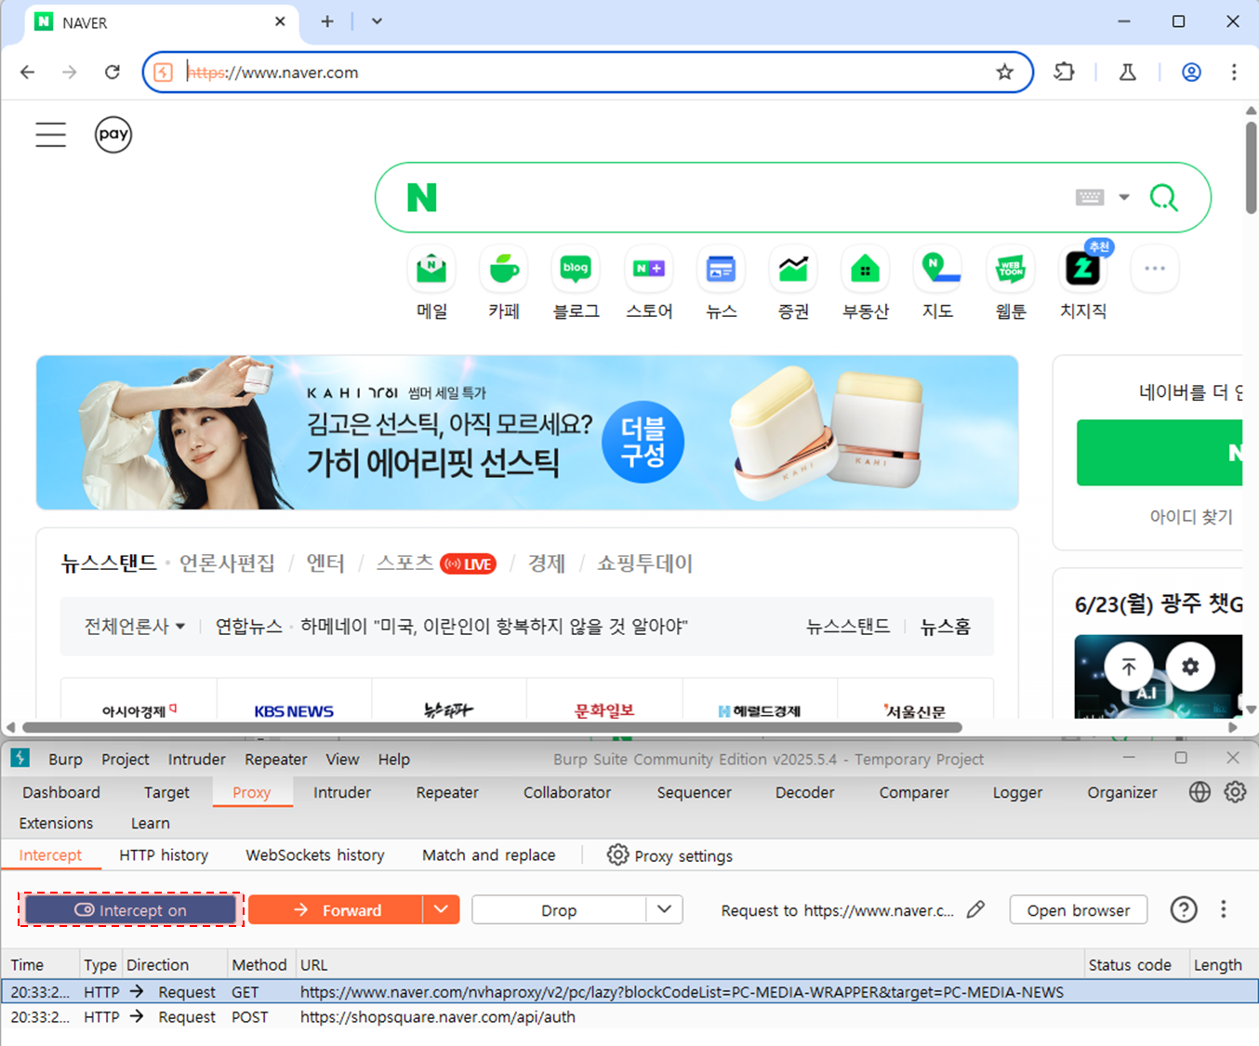Switch to the Burp Repeater tab
Screen dimensions: 1259x1046
[x=447, y=792]
